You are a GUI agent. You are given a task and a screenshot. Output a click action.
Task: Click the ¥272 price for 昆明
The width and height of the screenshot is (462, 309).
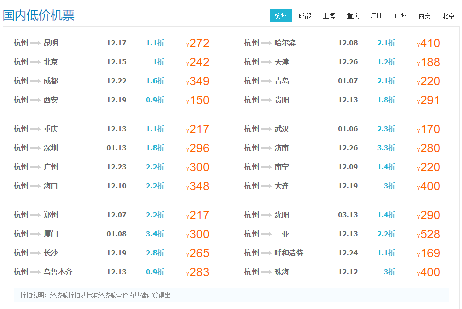[x=198, y=43]
